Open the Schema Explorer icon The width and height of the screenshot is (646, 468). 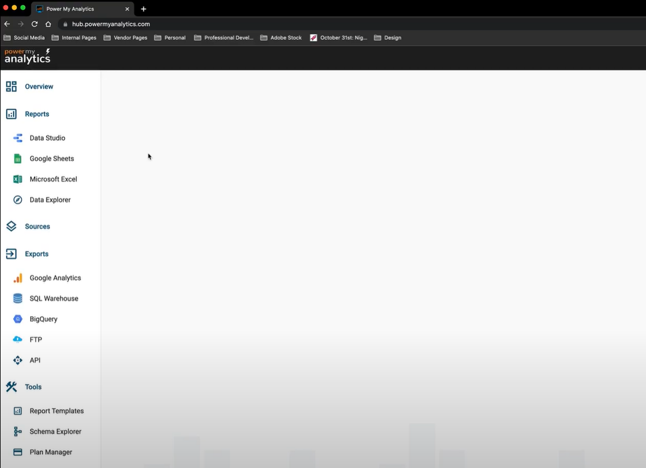pyautogui.click(x=17, y=431)
